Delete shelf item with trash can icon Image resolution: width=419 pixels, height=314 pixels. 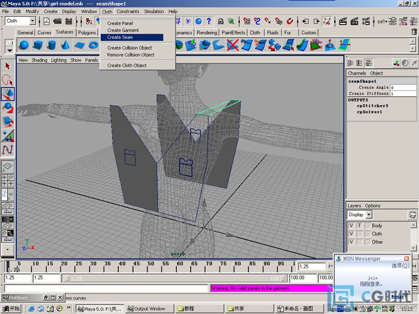pyautogui.click(x=414, y=31)
